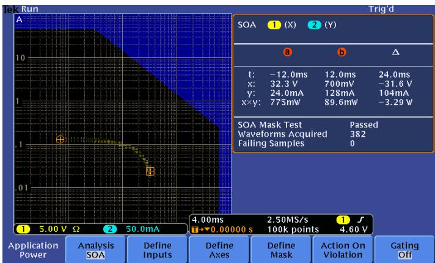Click the plot A label
The height and width of the screenshot is (263, 435).
coord(19,20)
